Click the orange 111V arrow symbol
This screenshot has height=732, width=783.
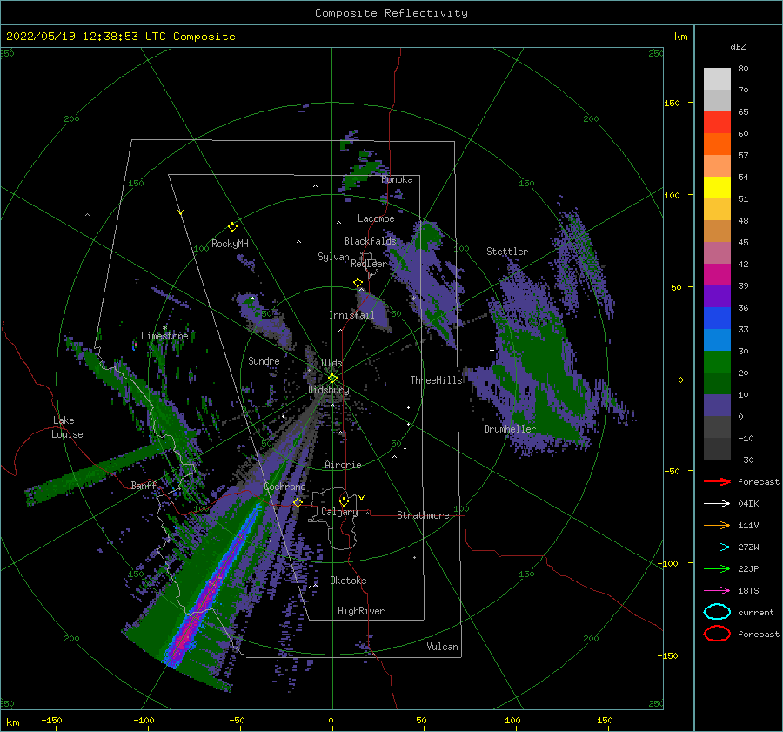pyautogui.click(x=717, y=525)
